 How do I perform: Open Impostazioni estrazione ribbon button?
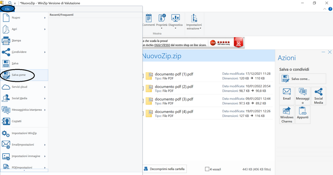pyautogui.click(x=194, y=22)
